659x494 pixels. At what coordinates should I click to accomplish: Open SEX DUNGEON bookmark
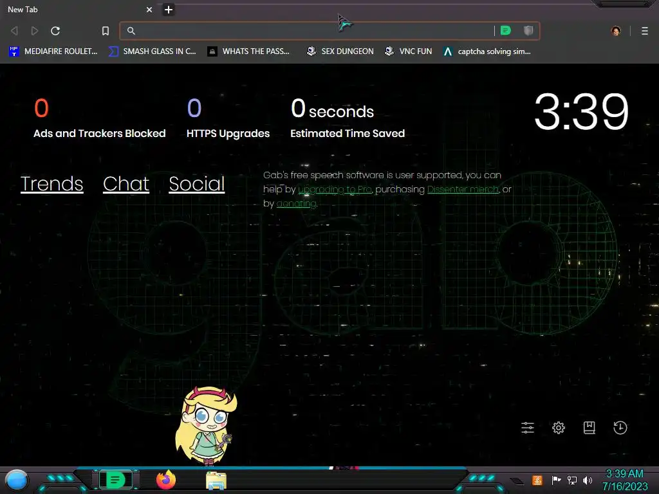[x=340, y=51]
